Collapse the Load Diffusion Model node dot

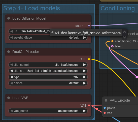(9, 18)
